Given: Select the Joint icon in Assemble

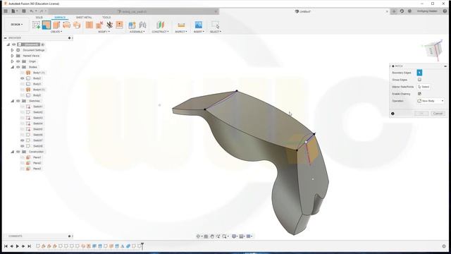Looking at the screenshot, I should [142, 25].
